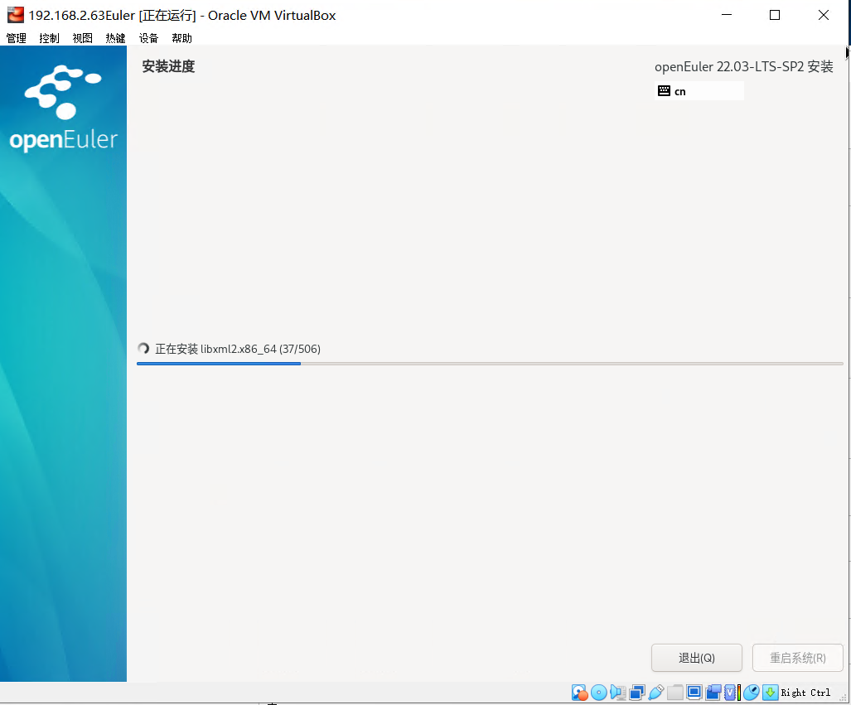
Task: Click the installation progress spinner icon
Action: (x=143, y=349)
